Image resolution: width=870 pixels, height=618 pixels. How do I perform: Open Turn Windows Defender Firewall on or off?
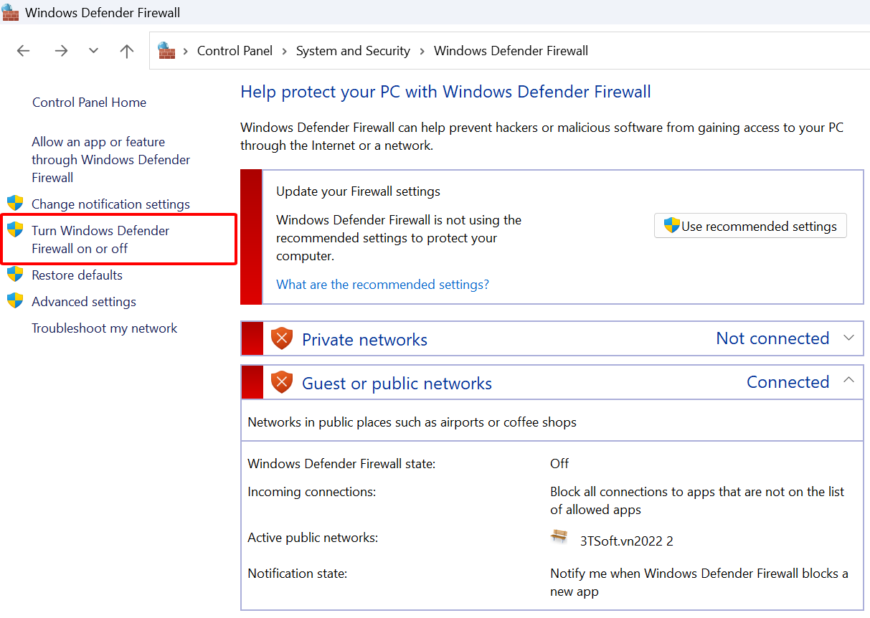pyautogui.click(x=100, y=239)
